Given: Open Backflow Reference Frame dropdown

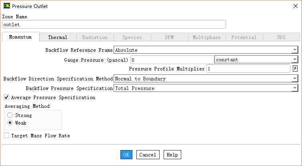Looking at the screenshot, I should [294, 50].
